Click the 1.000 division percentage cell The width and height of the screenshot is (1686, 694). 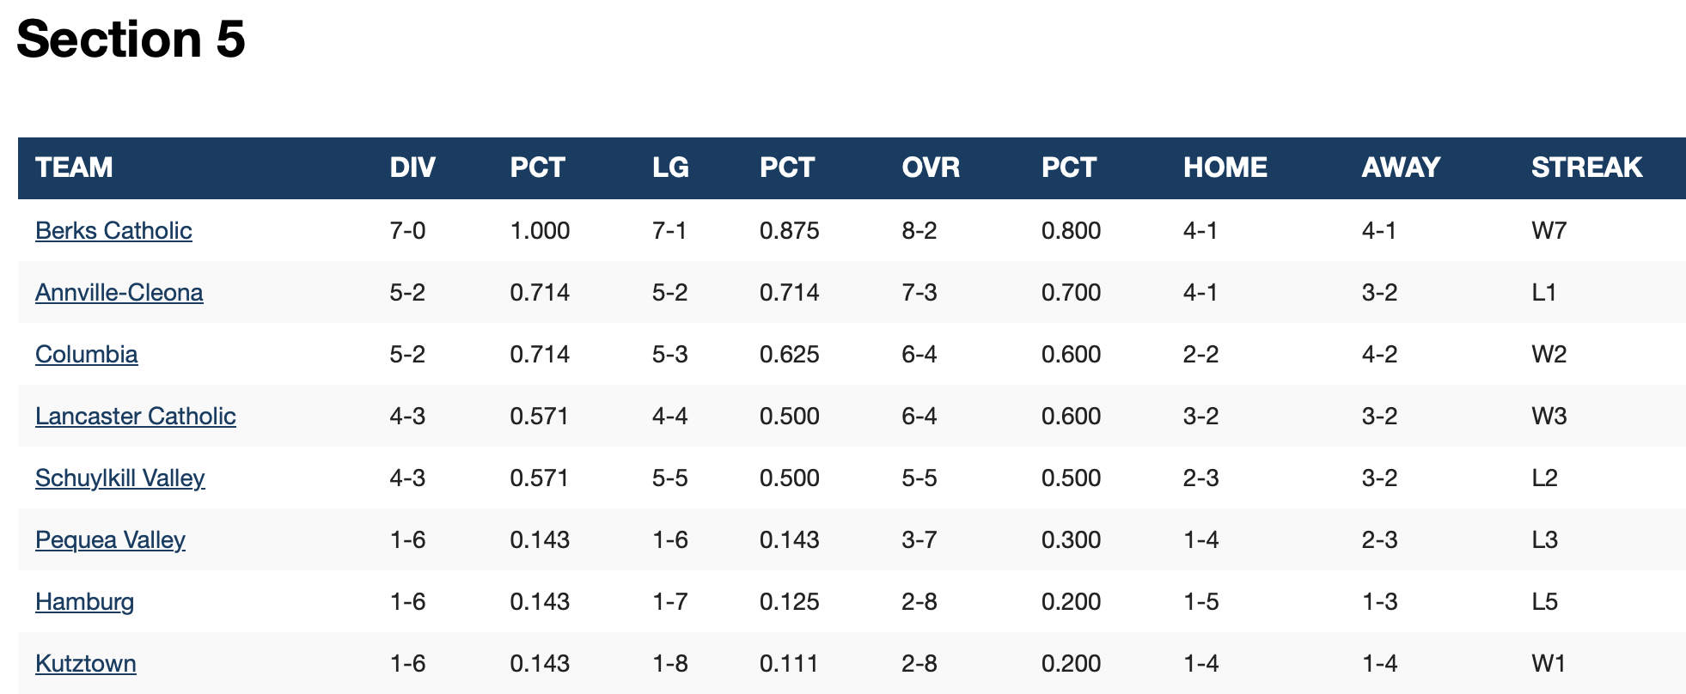point(540,230)
